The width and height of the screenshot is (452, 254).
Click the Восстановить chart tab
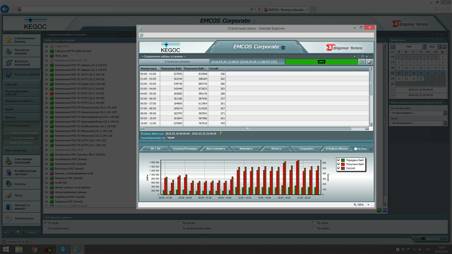pos(216,149)
